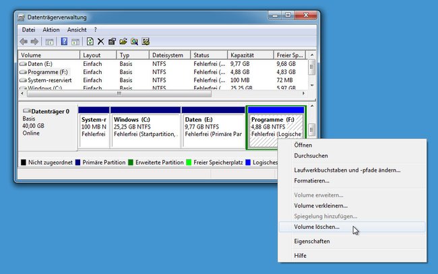Select the System-r 100 MB partition block

click(94, 127)
